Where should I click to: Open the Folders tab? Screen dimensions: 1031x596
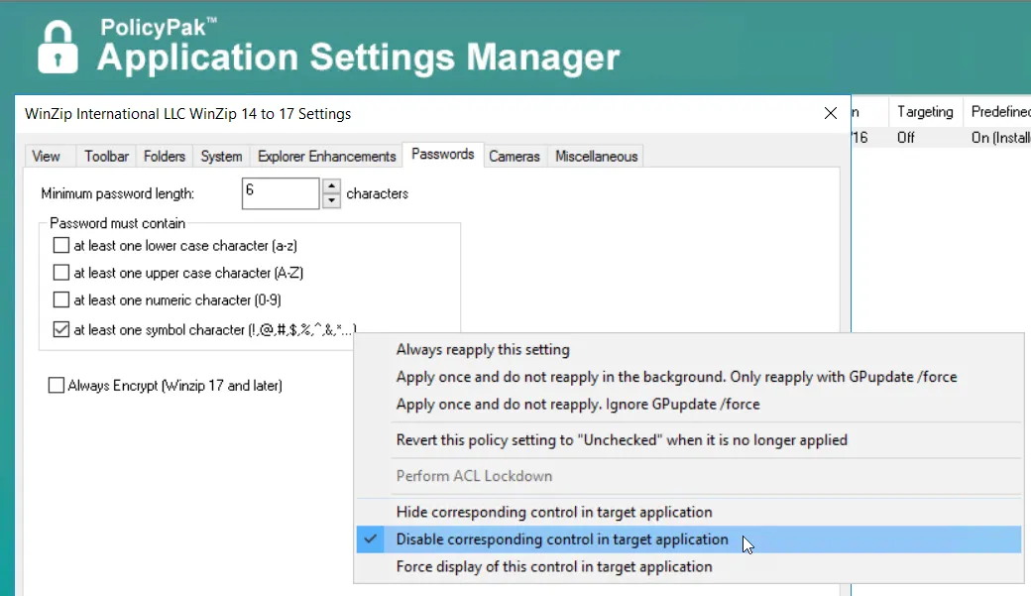[x=164, y=157]
